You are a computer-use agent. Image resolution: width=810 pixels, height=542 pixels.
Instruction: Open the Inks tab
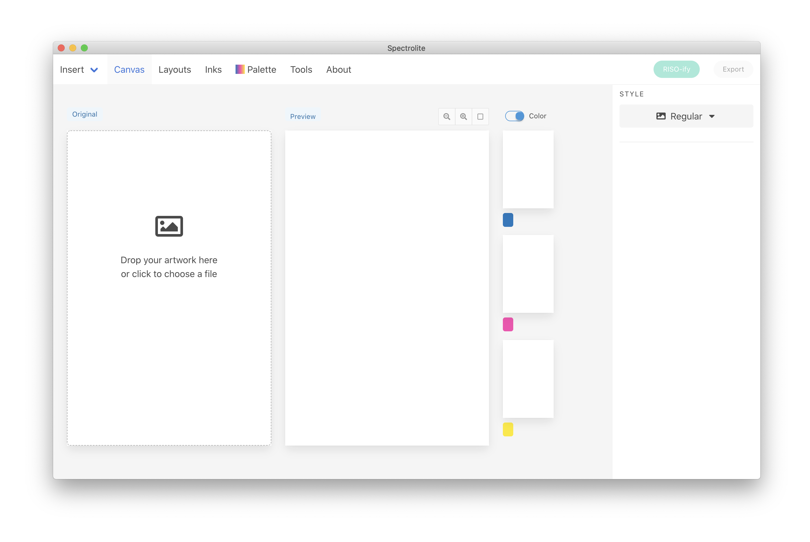tap(213, 70)
